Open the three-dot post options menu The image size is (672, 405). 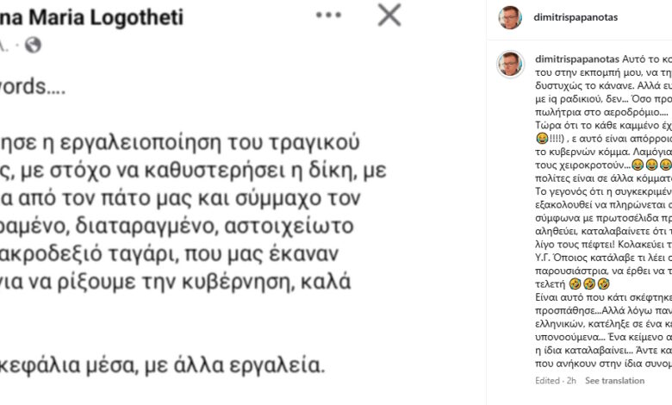(328, 15)
